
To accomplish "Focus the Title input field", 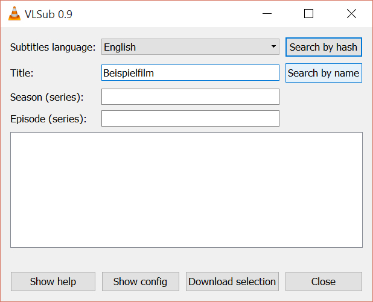I will 190,73.
